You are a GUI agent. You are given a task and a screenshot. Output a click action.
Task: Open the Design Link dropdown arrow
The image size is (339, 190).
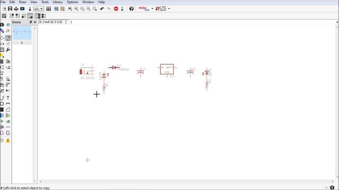click(152, 8)
